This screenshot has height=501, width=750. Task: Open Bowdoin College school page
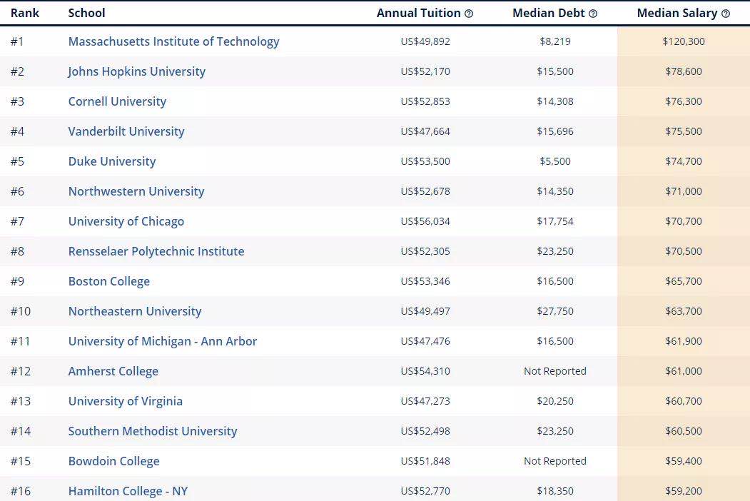coord(114,461)
